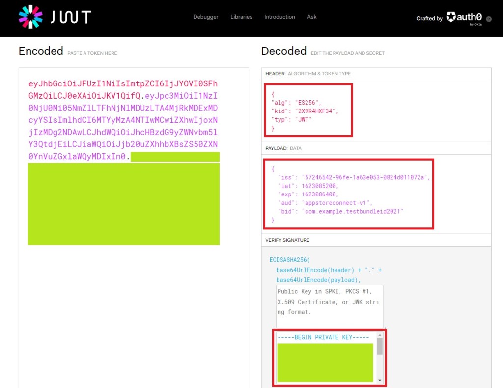Image resolution: width=503 pixels, height=388 pixels.
Task: Click the private key scrollbar thumb
Action: [x=380, y=346]
